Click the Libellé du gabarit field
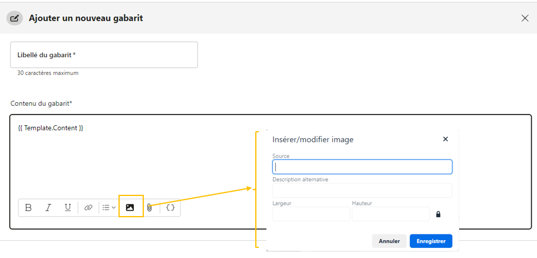This screenshot has height=258, width=537. point(104,55)
